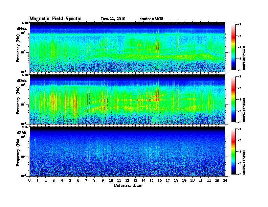Click the hour 13 tick label
Image resolution: width=268 pixels, height=207 pixels.
pos(135,180)
